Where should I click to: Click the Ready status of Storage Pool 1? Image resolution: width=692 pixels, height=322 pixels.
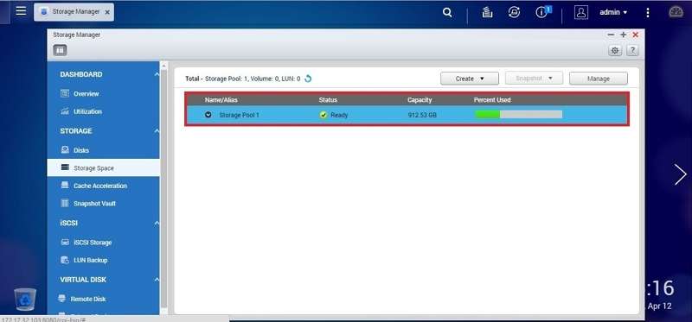point(339,115)
